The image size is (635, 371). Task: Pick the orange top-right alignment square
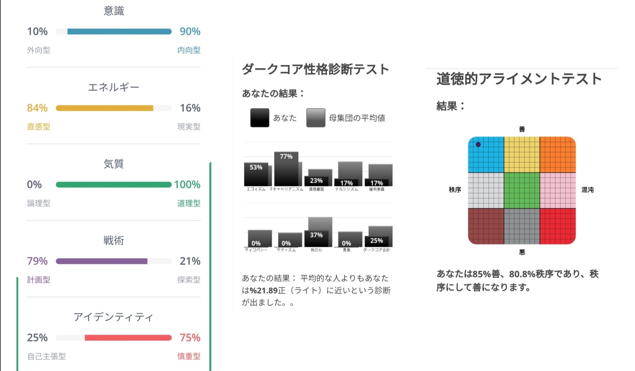coord(557,155)
